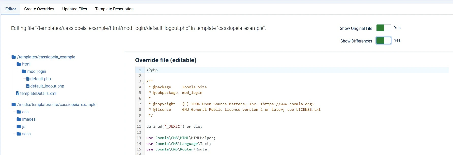
Task: Open the default_logout.php file
Action: tap(47, 86)
